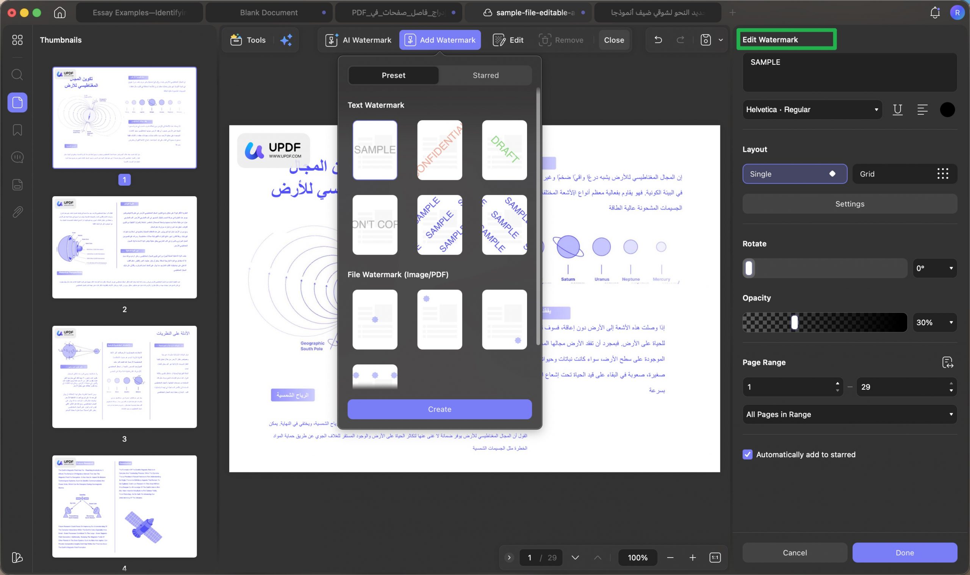
Task: Click the current page number field
Action: (529, 558)
